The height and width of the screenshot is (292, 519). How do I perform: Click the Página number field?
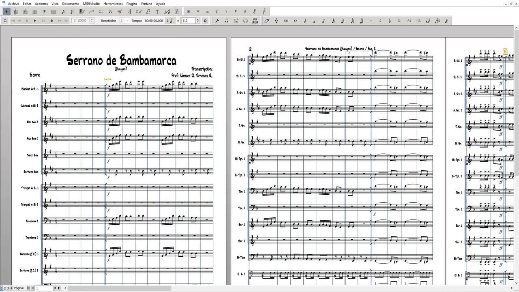point(44,288)
